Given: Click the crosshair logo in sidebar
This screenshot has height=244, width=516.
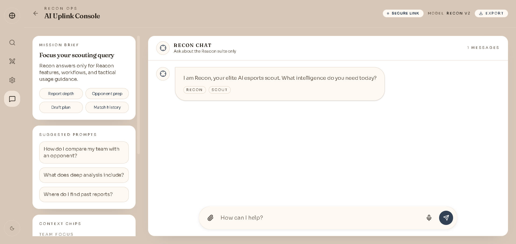Looking at the screenshot, I should tap(12, 16).
